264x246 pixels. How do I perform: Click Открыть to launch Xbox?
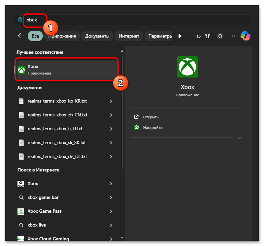coord(151,117)
